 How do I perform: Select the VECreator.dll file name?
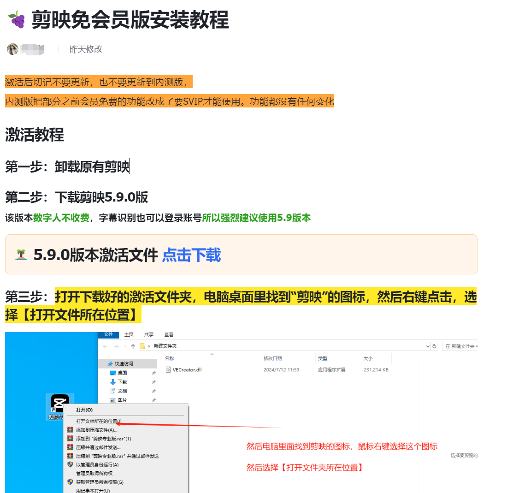(x=187, y=369)
